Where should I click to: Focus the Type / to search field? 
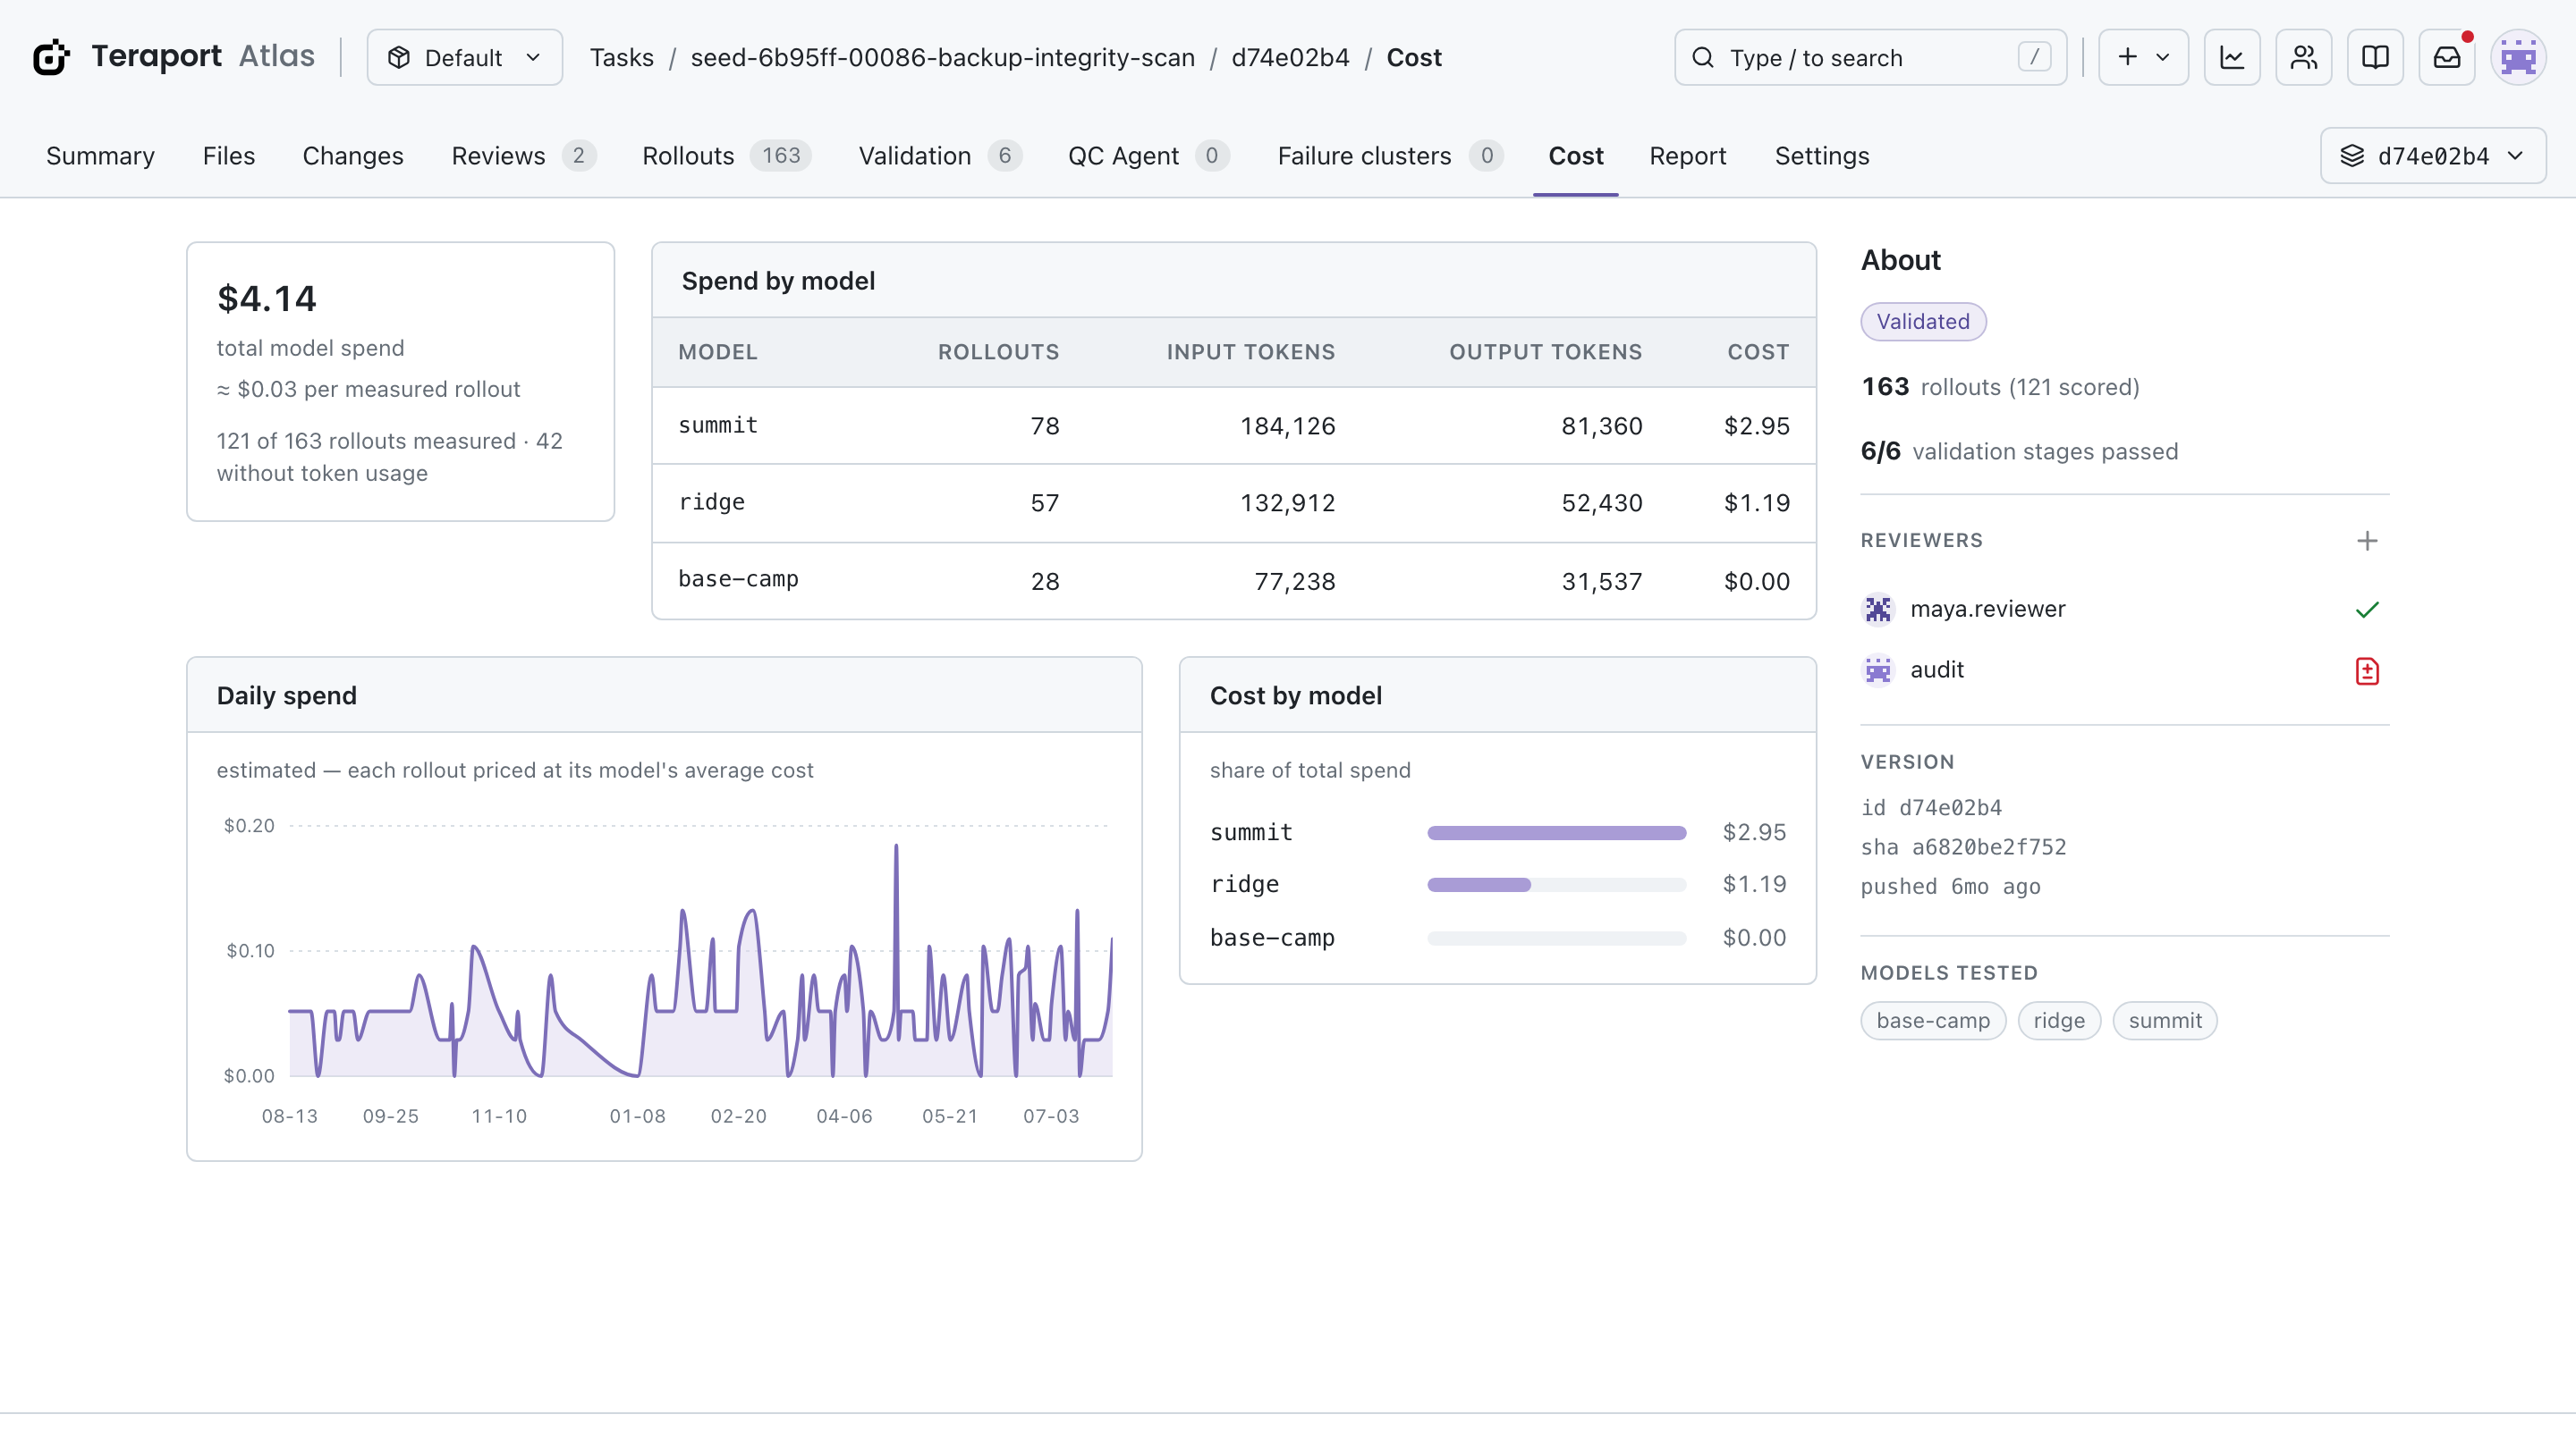coord(1870,57)
